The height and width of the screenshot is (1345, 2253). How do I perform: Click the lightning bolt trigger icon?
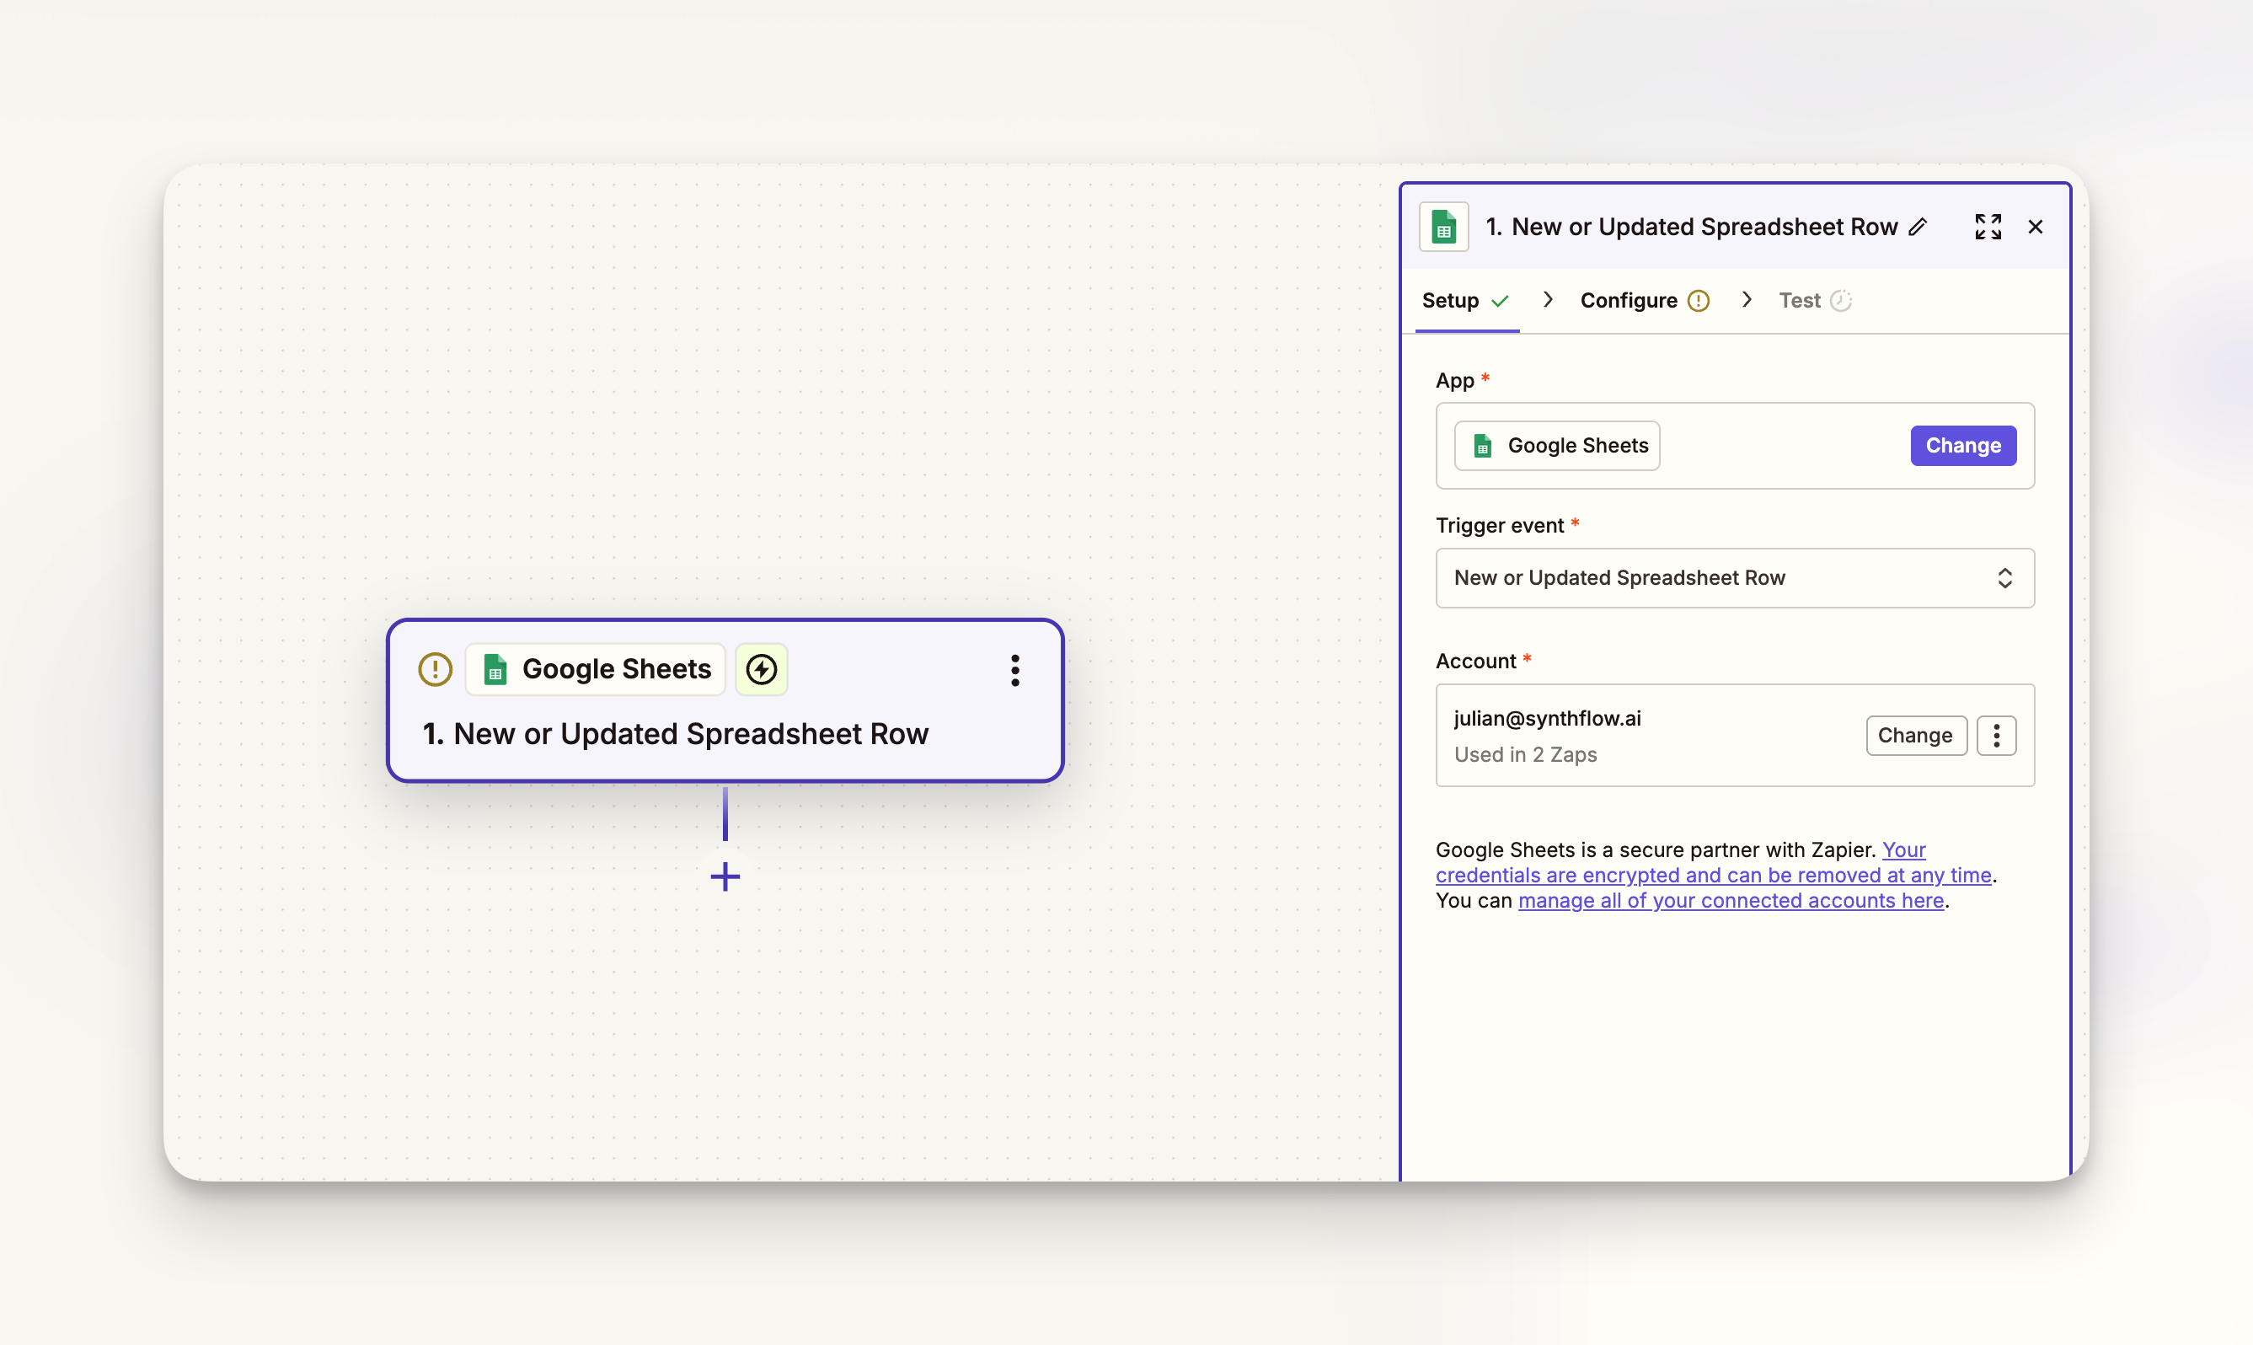coord(761,670)
